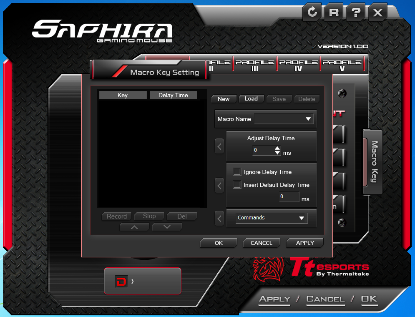Click arrow left of Ignore Delay Time panel

(219, 186)
